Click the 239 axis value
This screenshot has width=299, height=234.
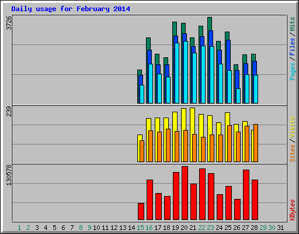[9, 111]
